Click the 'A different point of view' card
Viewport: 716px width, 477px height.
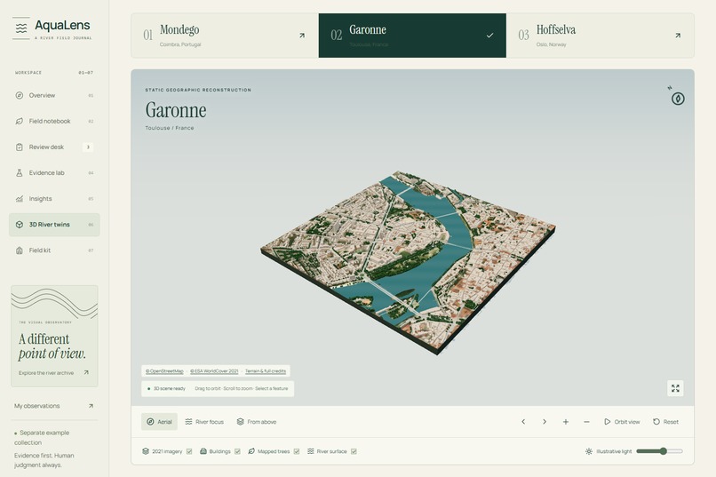(x=54, y=336)
